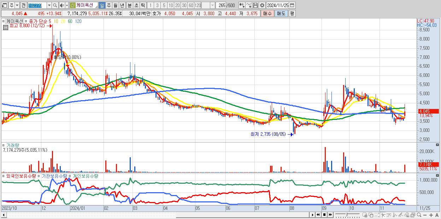Click the red 5-day moving average legend
Viewport: 441px width, 219px height.
(x=50, y=22)
